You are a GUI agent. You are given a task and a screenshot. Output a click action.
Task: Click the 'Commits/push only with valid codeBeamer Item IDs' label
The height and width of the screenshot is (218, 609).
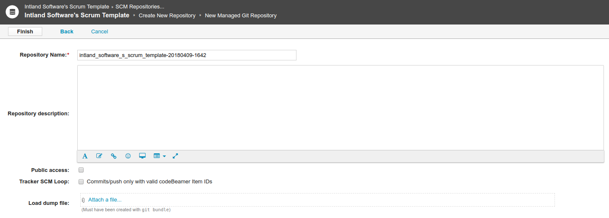click(150, 182)
